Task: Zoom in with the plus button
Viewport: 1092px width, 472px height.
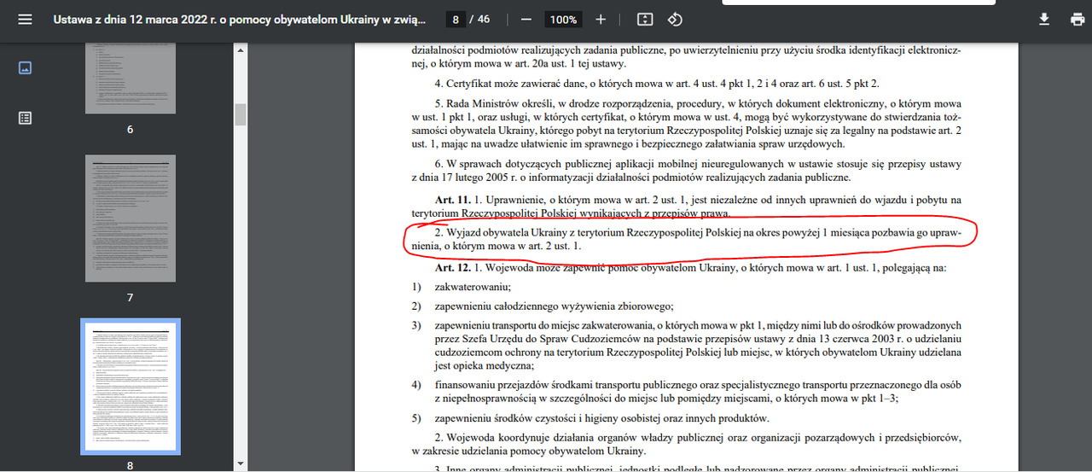Action: click(x=601, y=19)
